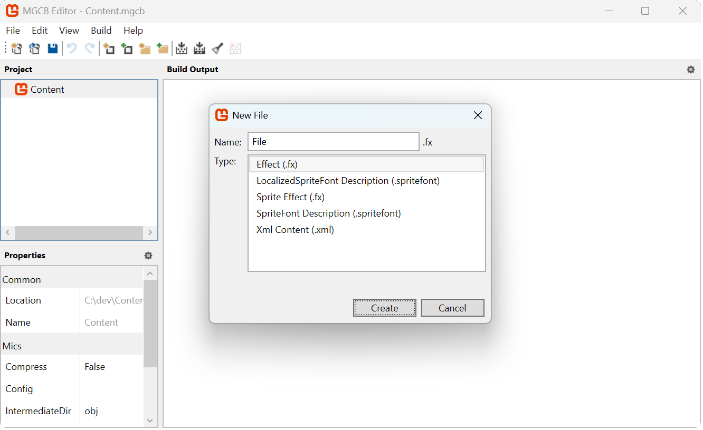Click inside the Name text field
Screen dimensions: 703x430
[x=333, y=141]
